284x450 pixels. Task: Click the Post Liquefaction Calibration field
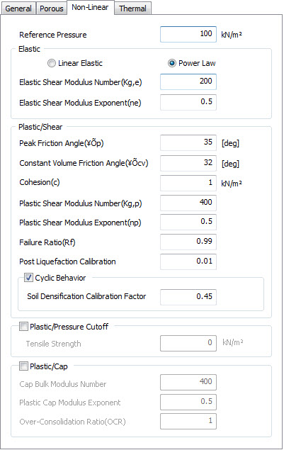pyautogui.click(x=188, y=261)
